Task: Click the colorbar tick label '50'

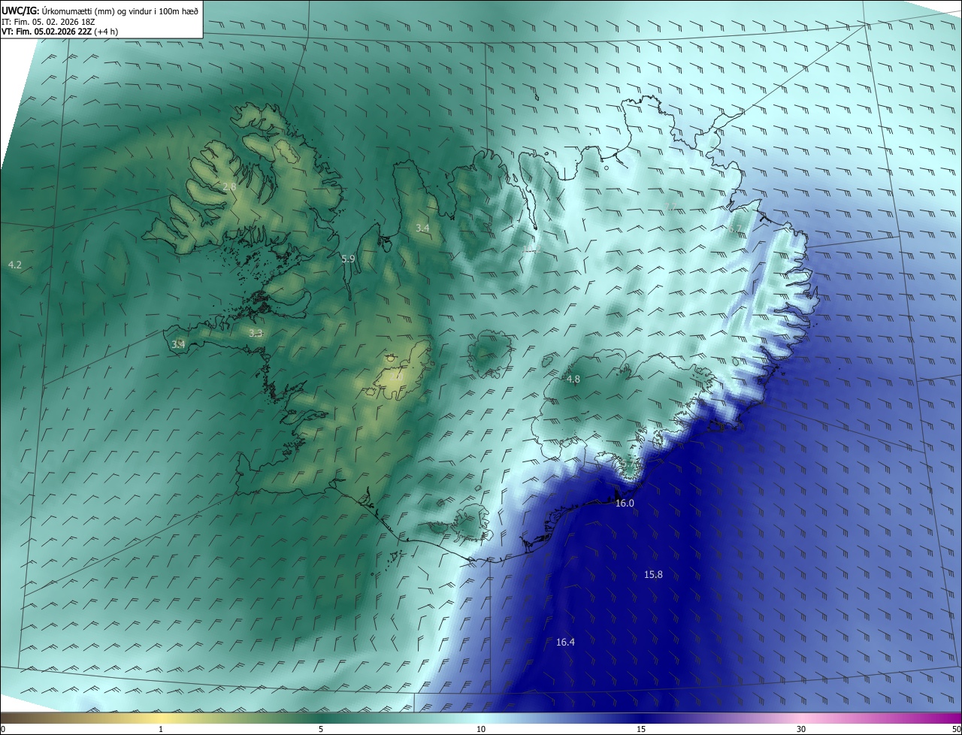Action: (956, 729)
